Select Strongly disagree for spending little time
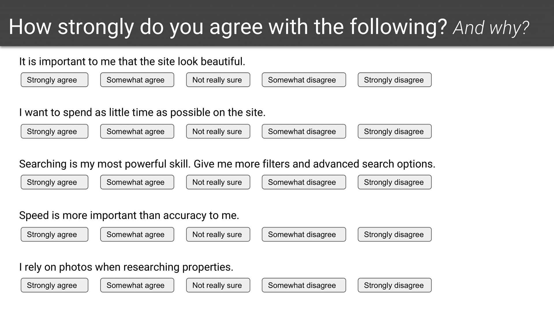This screenshot has width=554, height=311. pyautogui.click(x=395, y=131)
